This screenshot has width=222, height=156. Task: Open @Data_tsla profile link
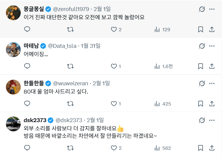pos(62,46)
